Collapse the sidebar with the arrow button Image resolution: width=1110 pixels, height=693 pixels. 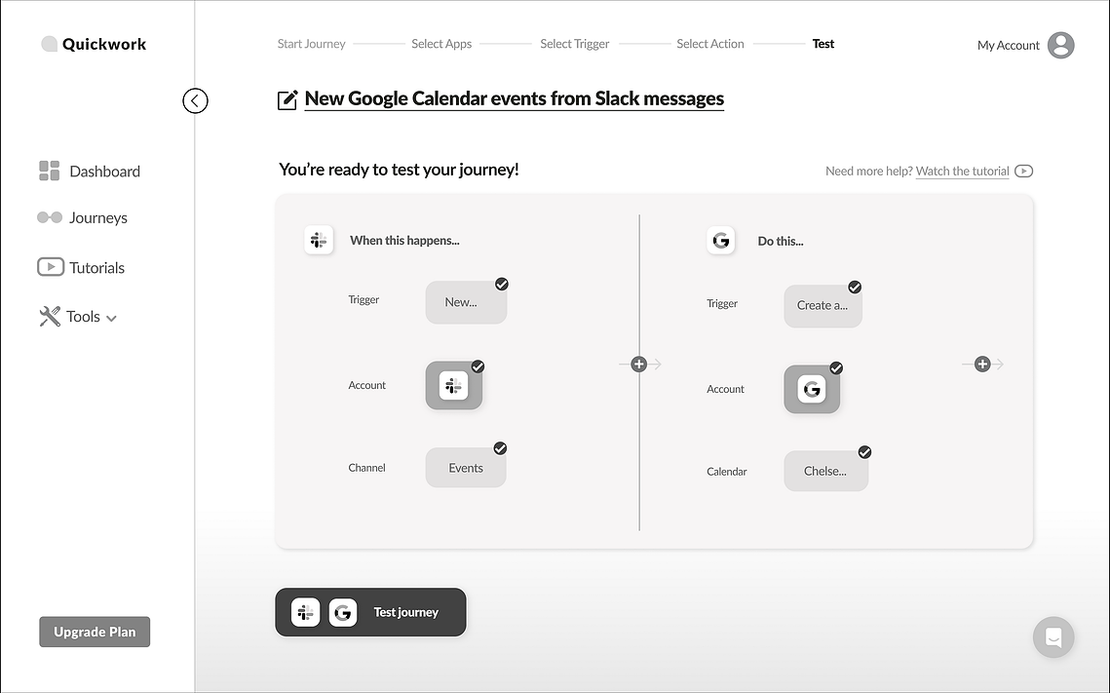pos(195,100)
